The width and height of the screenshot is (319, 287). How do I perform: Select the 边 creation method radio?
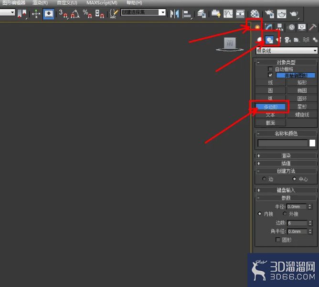coord(264,179)
